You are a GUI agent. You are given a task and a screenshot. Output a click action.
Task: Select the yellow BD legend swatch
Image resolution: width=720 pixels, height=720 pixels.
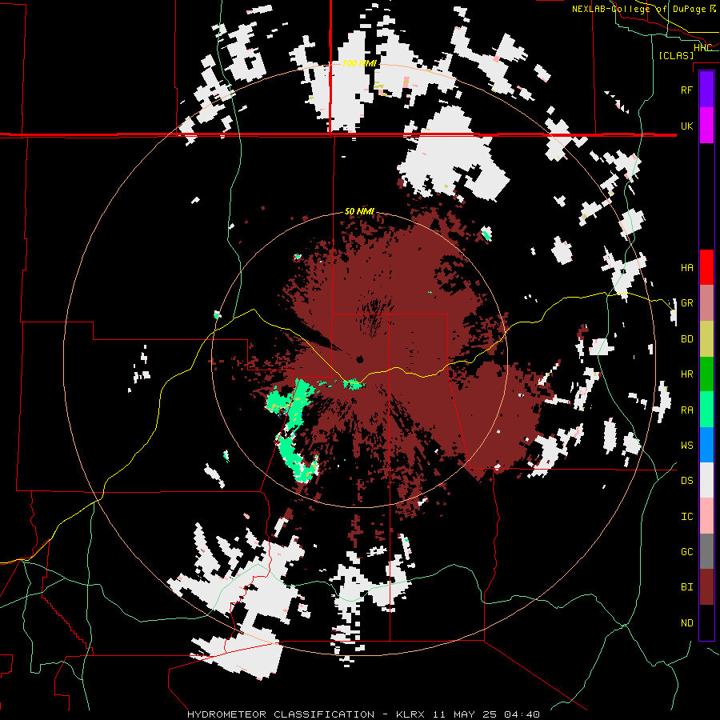(x=706, y=339)
